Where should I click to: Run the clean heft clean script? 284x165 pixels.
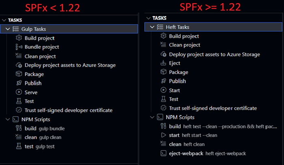click(x=187, y=144)
